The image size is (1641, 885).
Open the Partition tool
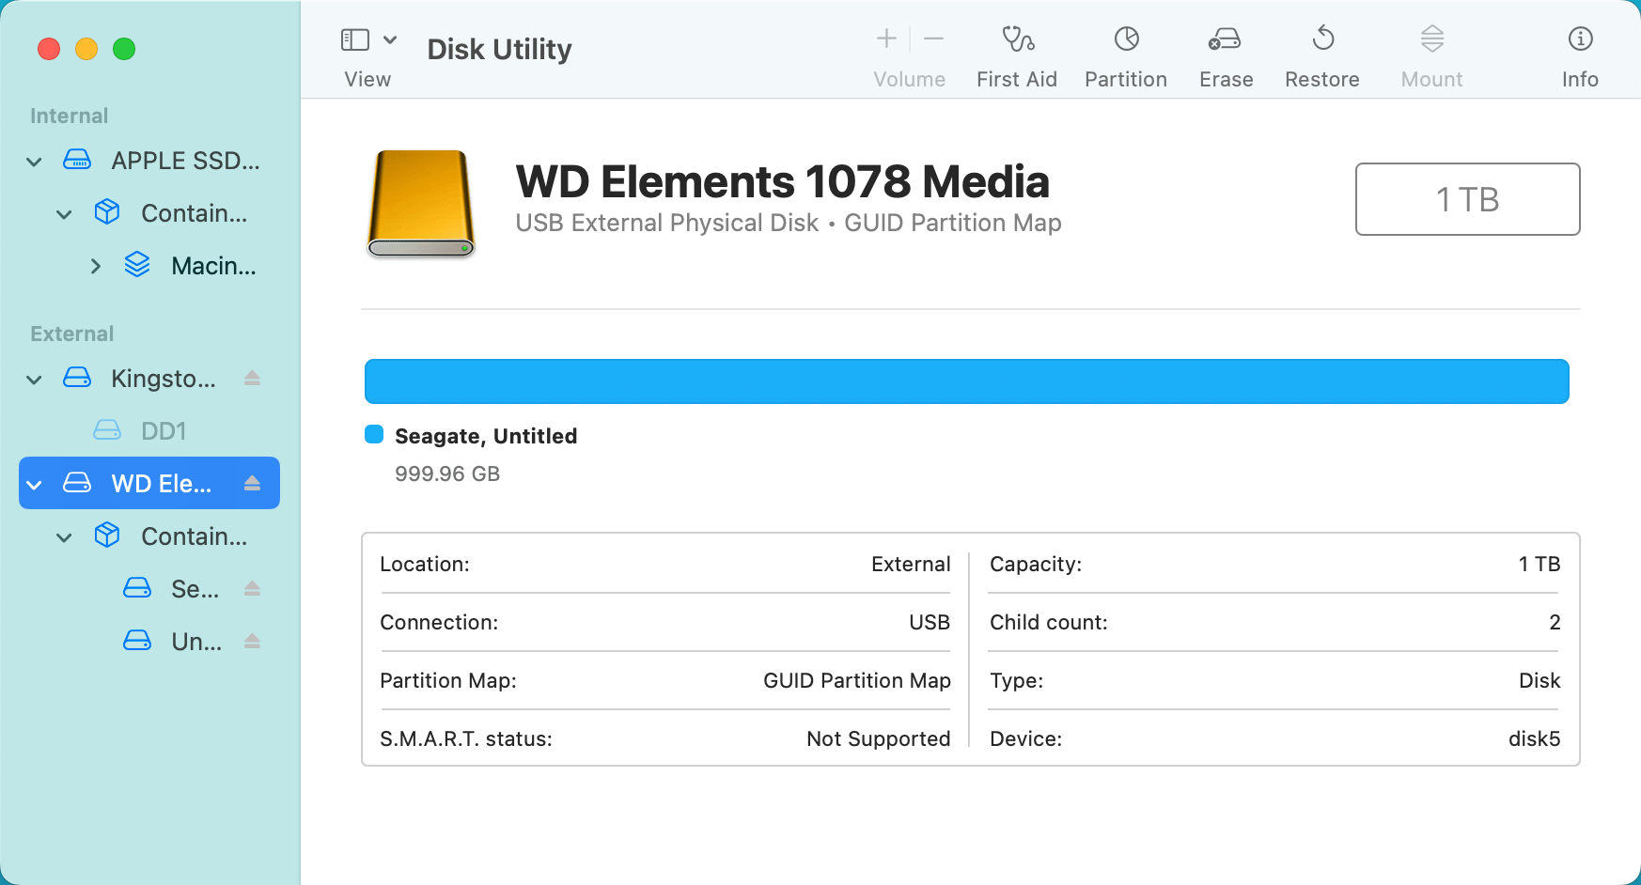1125,52
